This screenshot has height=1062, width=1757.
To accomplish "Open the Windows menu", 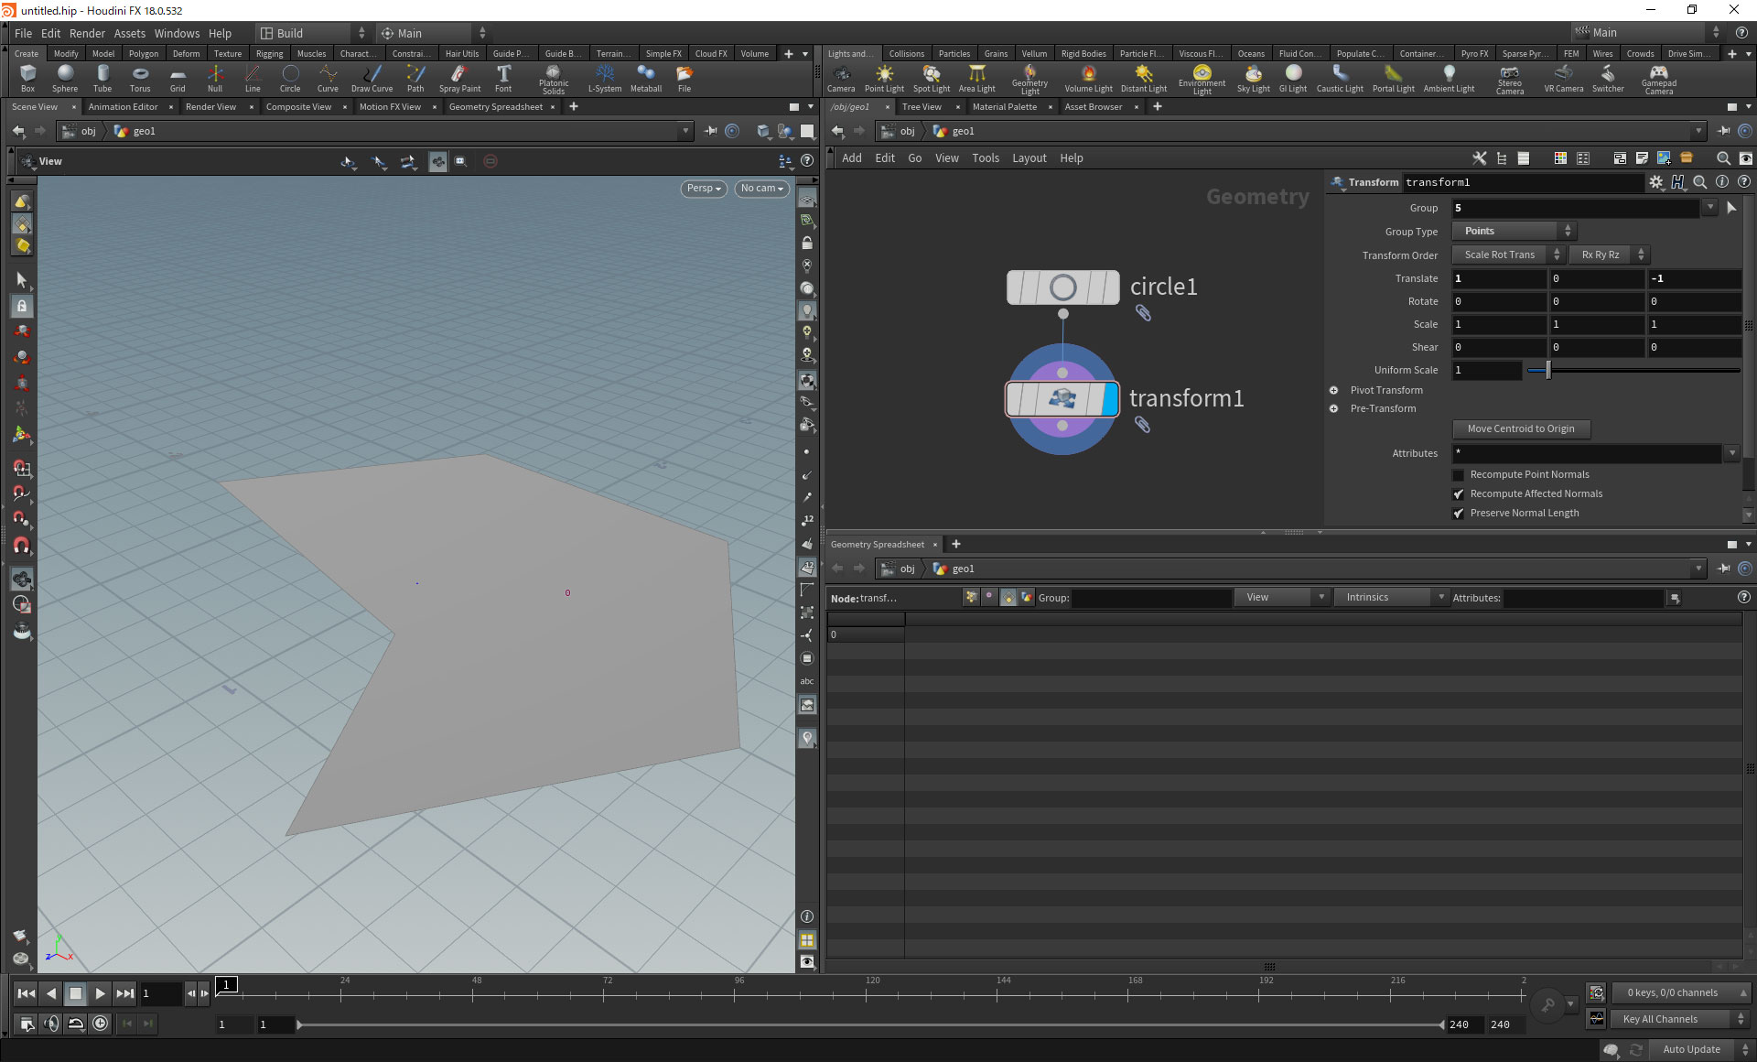I will pyautogui.click(x=177, y=33).
